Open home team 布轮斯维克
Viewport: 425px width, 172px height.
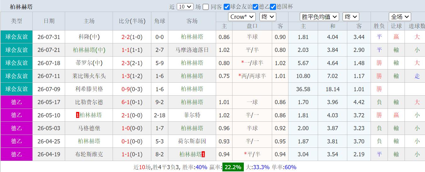[89, 154]
